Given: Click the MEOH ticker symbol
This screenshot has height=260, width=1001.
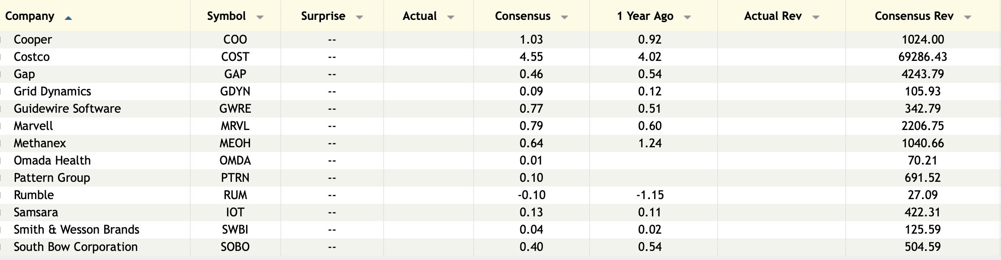Looking at the screenshot, I should (235, 143).
